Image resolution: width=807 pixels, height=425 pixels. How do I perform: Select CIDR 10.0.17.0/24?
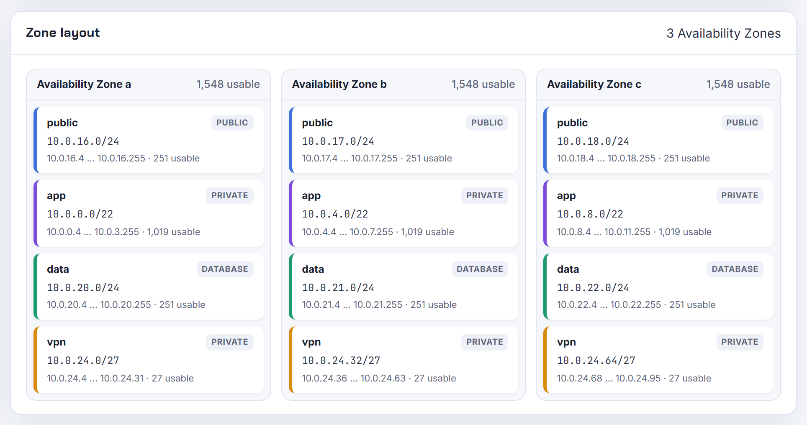pyautogui.click(x=338, y=141)
